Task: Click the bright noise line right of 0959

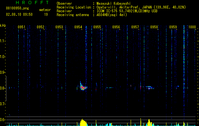Action: (184, 71)
